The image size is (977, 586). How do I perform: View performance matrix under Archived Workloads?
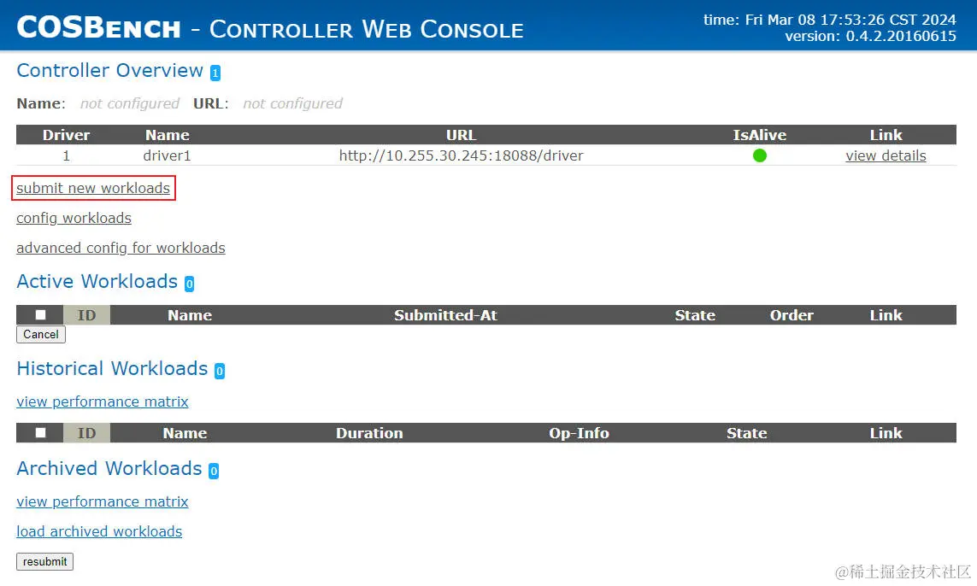click(103, 501)
